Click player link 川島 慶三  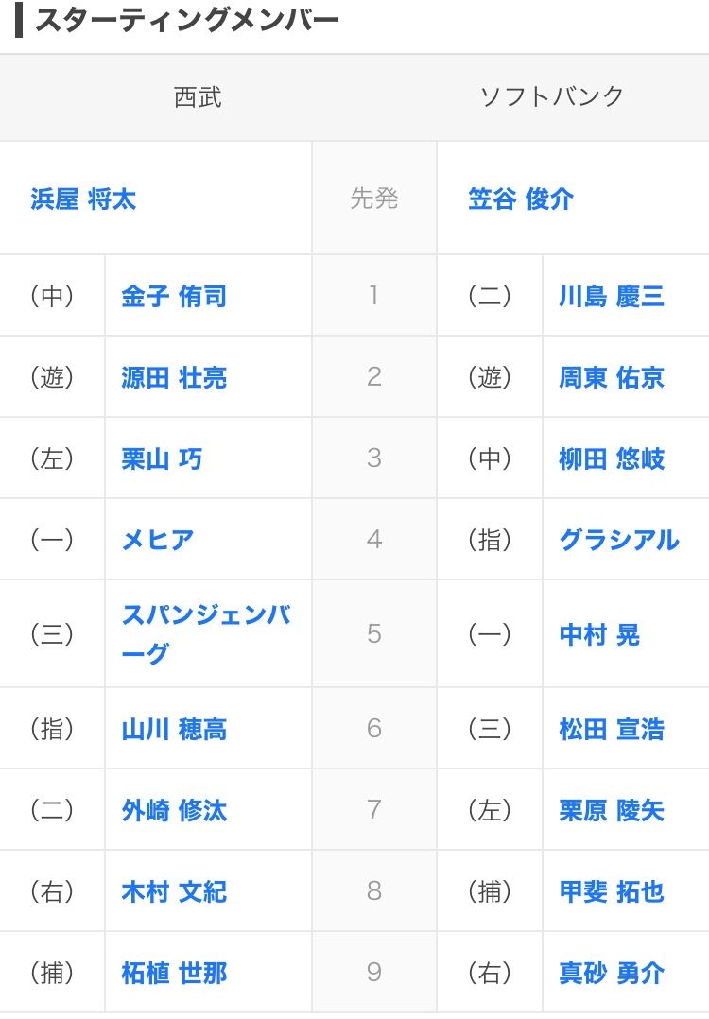612,297
